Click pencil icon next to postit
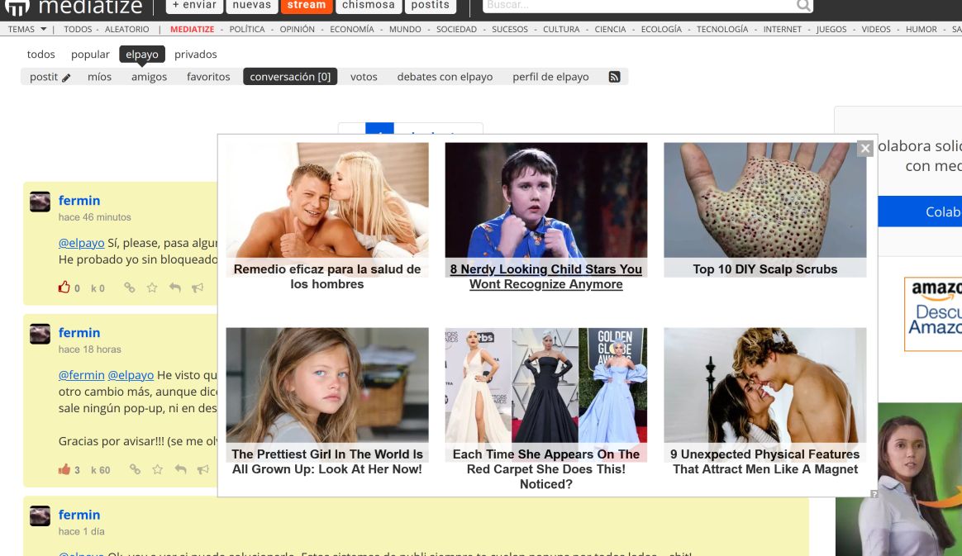This screenshot has width=962, height=556. point(66,77)
